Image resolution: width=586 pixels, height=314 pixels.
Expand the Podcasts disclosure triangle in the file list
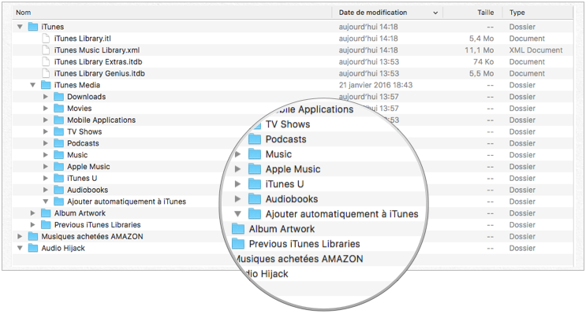pyautogui.click(x=46, y=143)
